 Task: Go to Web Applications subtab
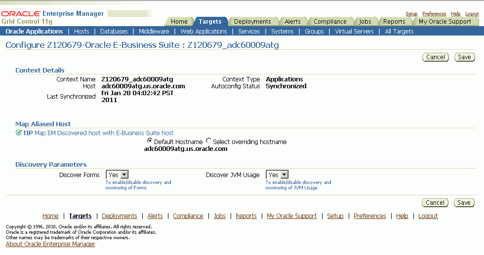203,31
